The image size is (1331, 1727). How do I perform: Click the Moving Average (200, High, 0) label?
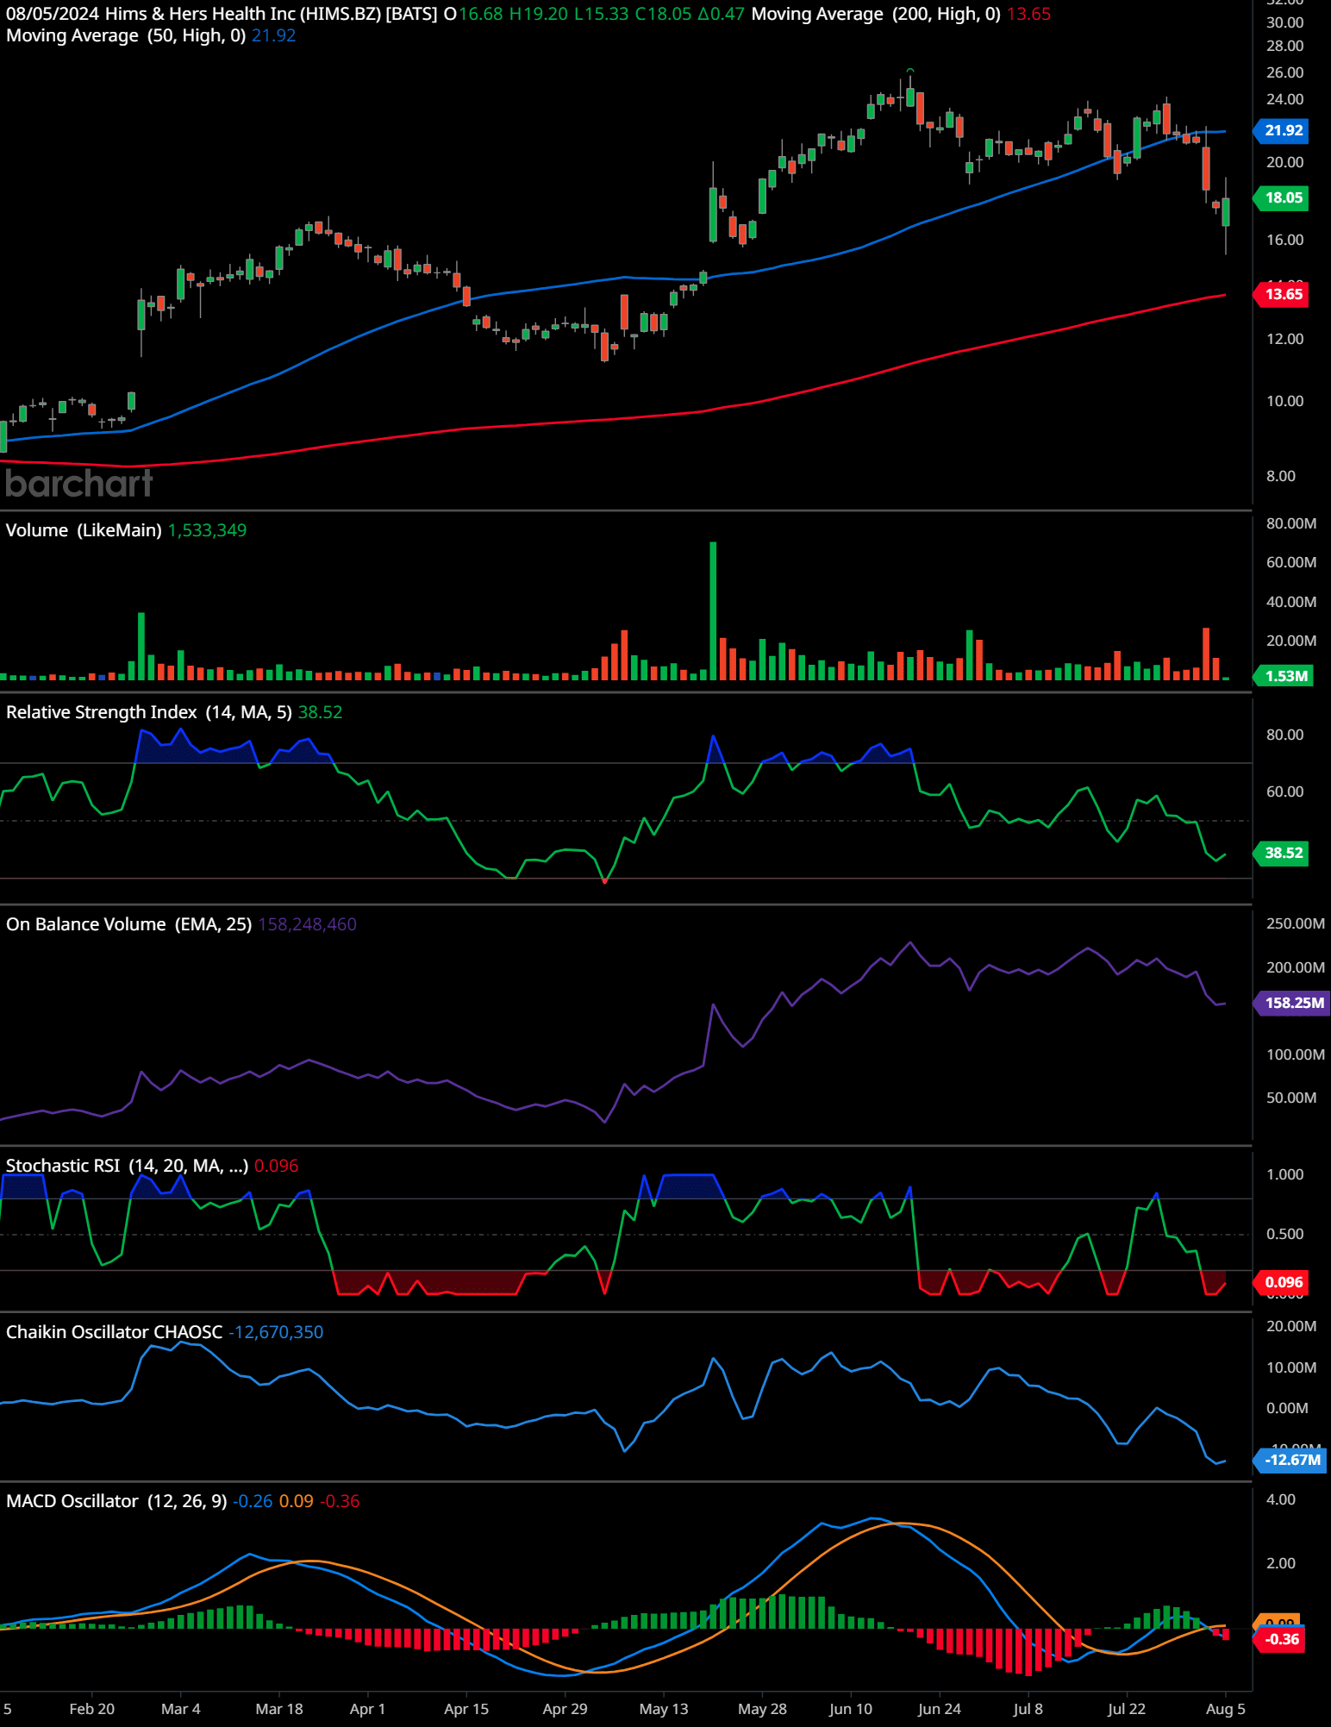pyautogui.click(x=876, y=15)
